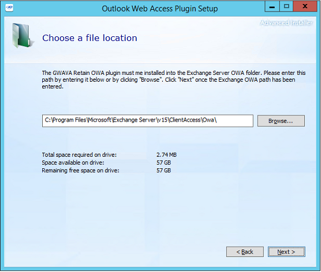This screenshot has height=272, width=321.
Task: Click the installer app icon in title bar
Action: coord(9,8)
